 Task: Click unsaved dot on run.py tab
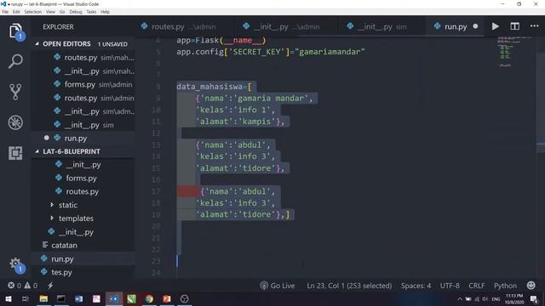475,26
